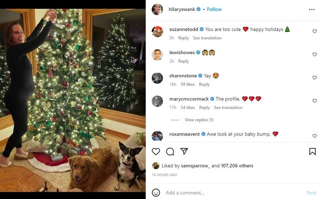Click the Add a comment field

[x=233, y=193]
